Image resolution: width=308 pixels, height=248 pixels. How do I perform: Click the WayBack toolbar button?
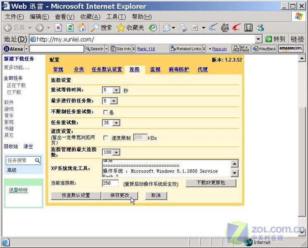(265, 49)
